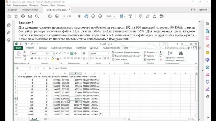Viewport: 216px width, 121px height.
Task: Bookmark the document with the star icon
Action: (16, 16)
